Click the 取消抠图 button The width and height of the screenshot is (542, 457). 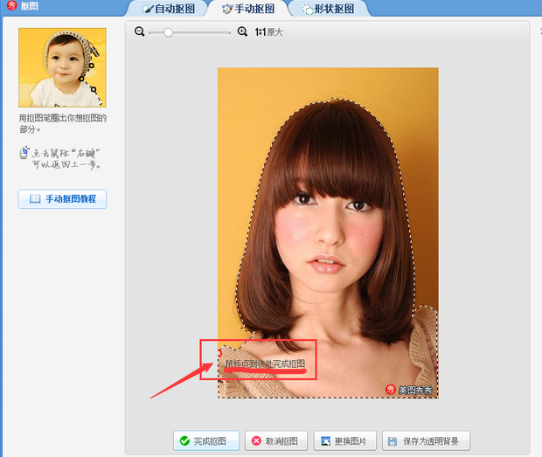click(276, 440)
